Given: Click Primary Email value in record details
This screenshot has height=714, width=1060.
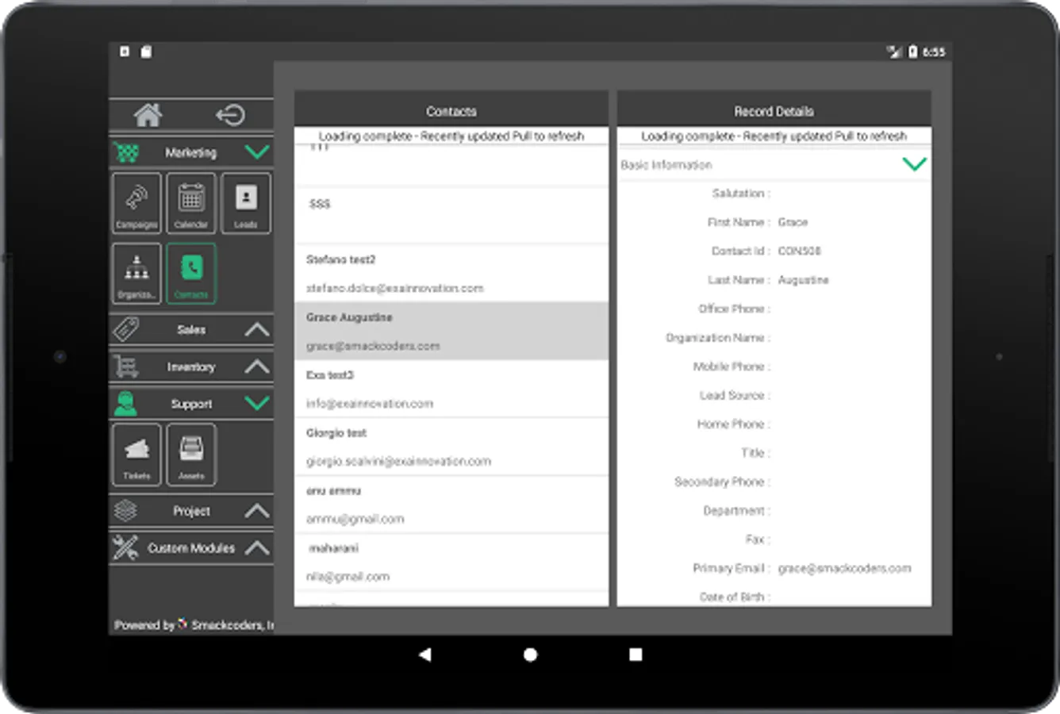Looking at the screenshot, I should click(x=844, y=569).
